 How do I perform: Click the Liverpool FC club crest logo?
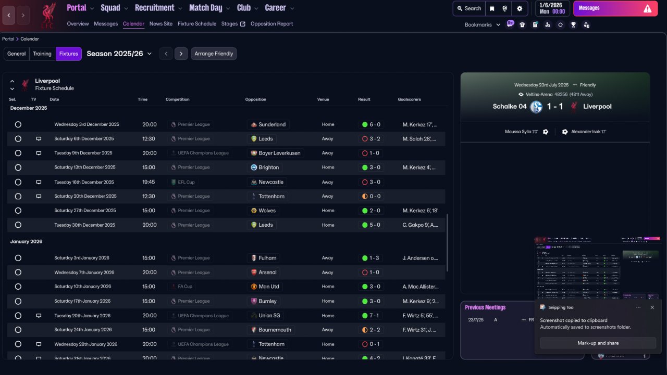pos(48,15)
